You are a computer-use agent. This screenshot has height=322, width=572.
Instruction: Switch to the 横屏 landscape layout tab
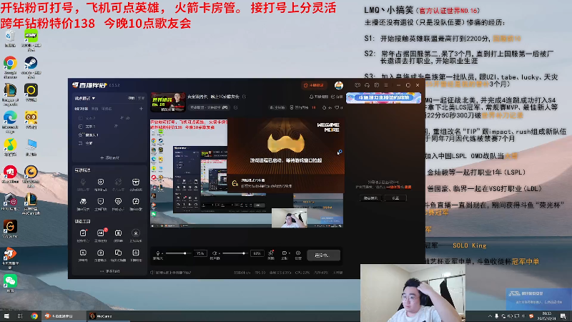(132, 98)
